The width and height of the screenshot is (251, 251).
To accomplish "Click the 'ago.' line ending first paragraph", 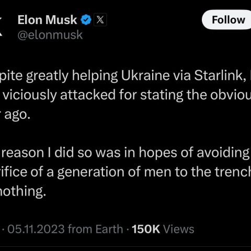I will click(x=17, y=115).
